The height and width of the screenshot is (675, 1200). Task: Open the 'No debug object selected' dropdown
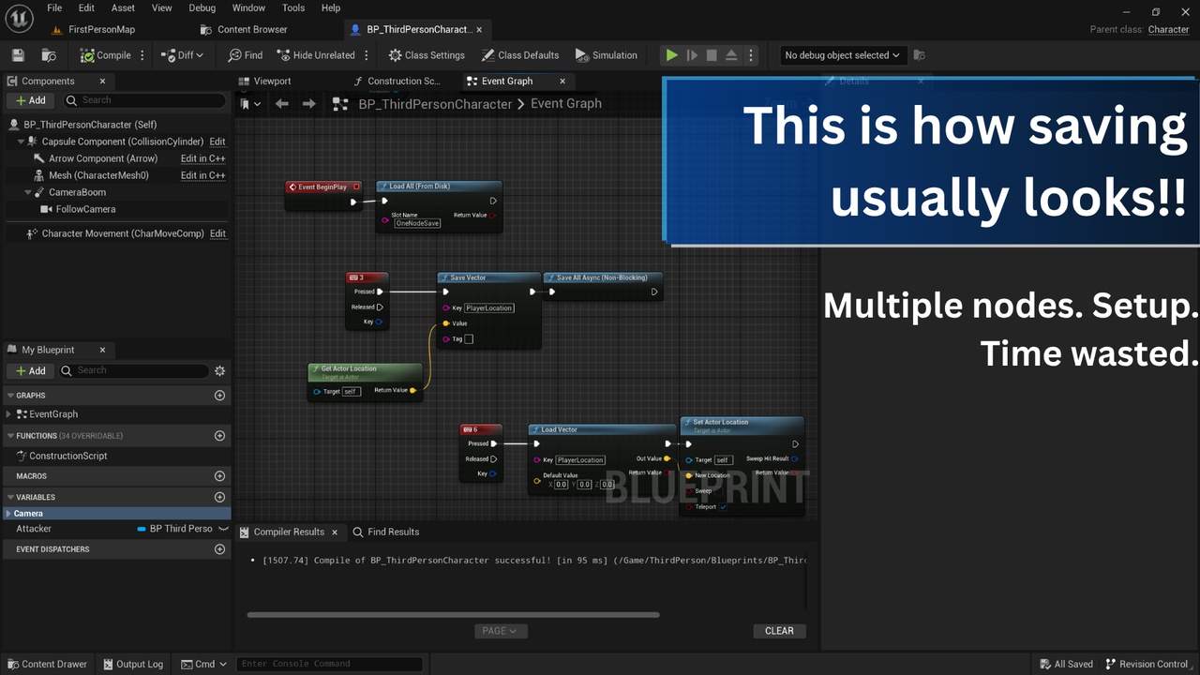pos(843,55)
